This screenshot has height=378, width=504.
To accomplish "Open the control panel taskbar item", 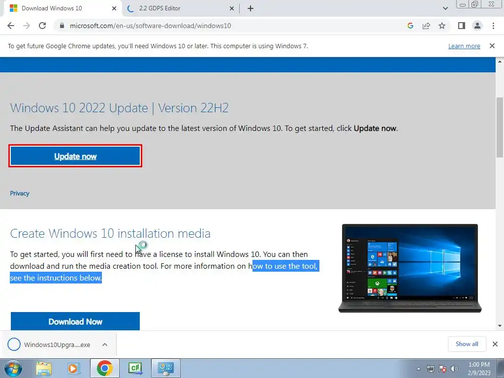I will tap(165, 368).
